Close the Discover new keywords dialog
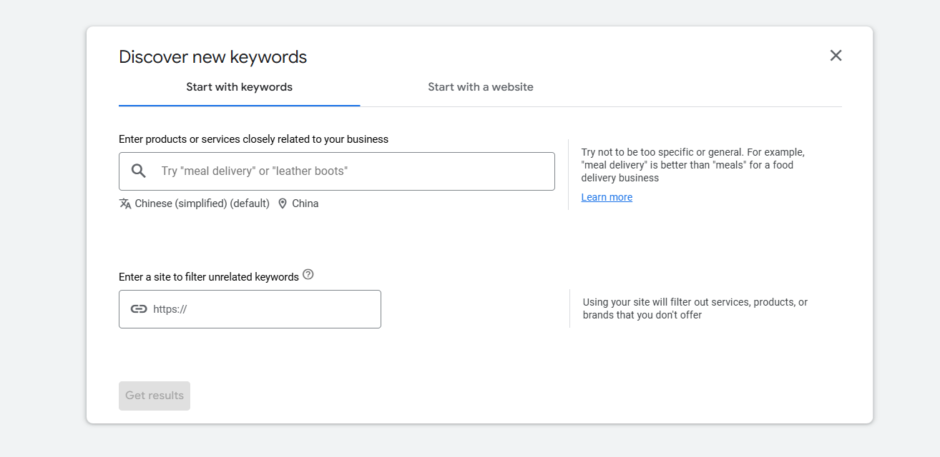Image resolution: width=940 pixels, height=457 pixels. (x=836, y=56)
